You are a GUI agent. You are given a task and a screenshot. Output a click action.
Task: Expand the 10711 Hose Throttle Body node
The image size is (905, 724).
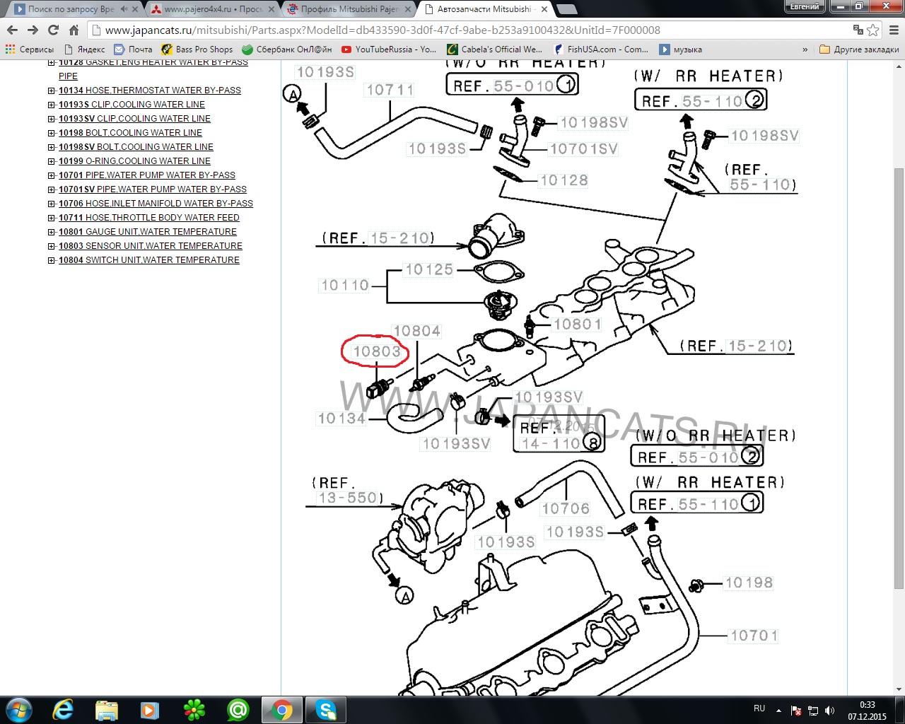click(52, 218)
